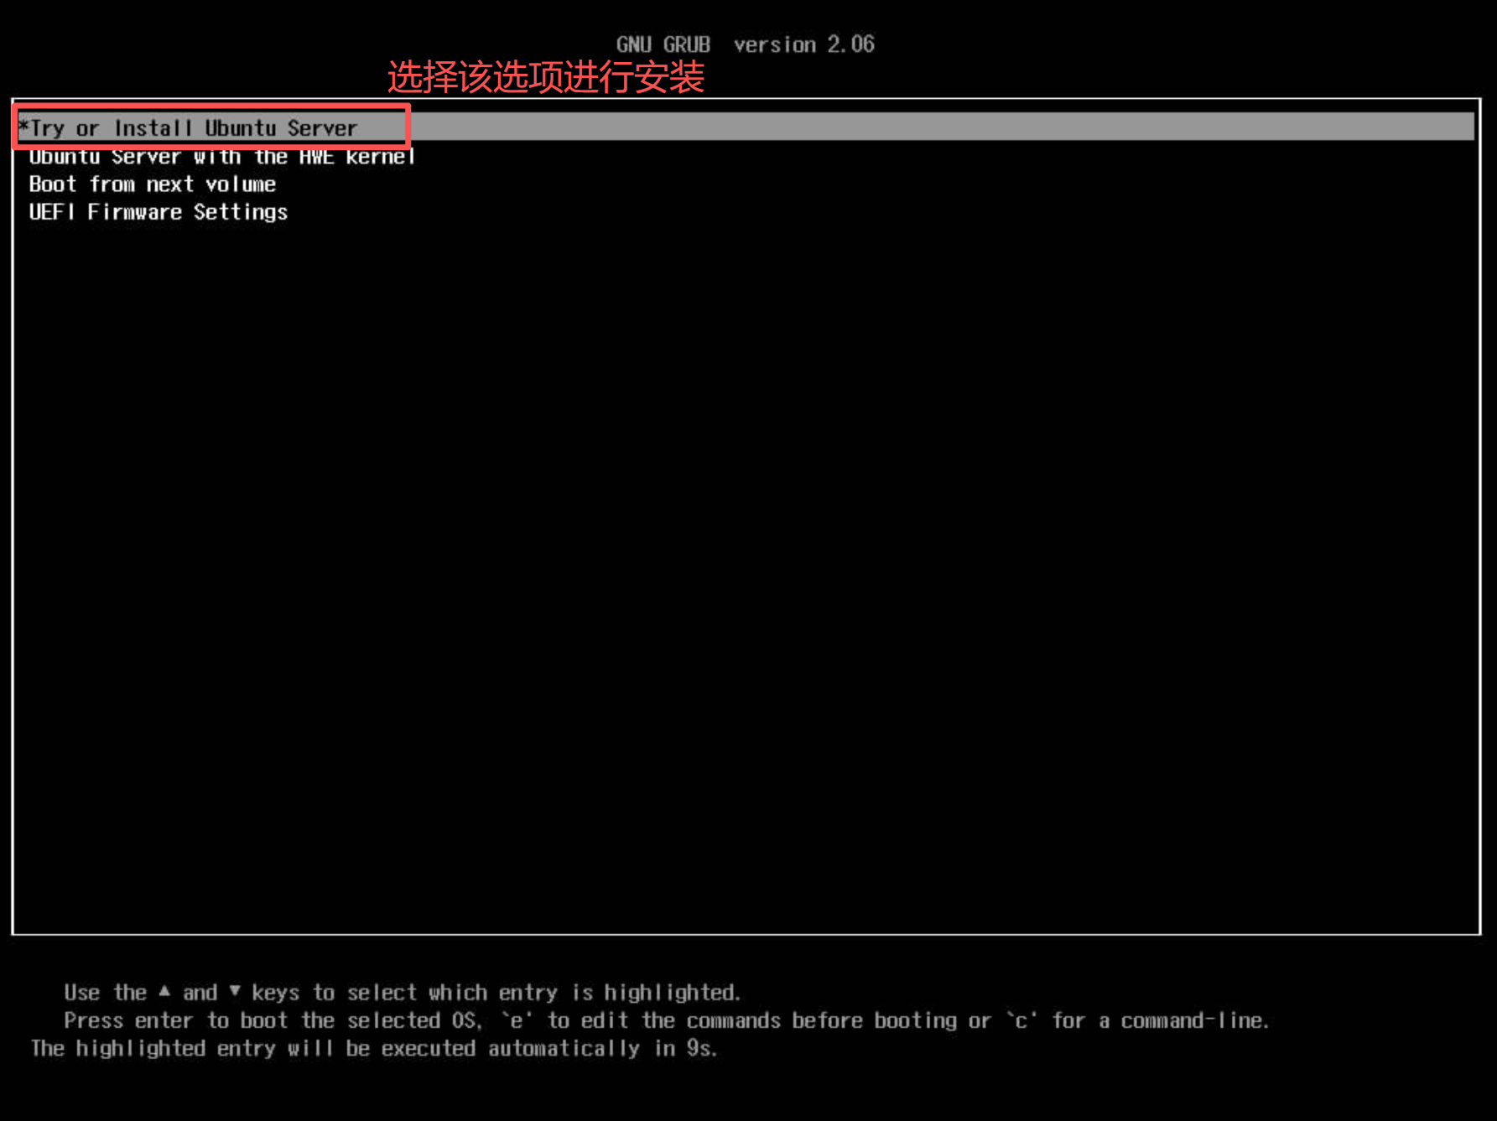Click 'The highlighted entry will be executed' text

click(x=252, y=1049)
